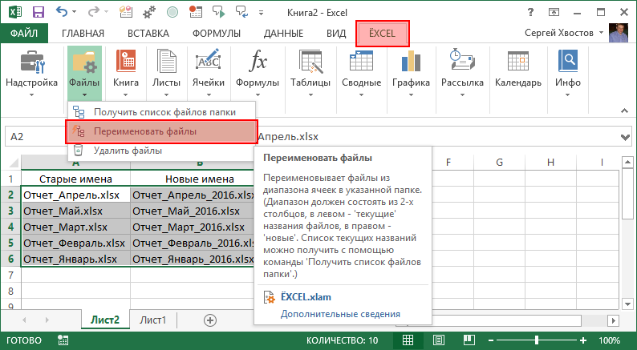This screenshot has height=350, width=637.
Task: Switch to sheet Лист1
Action: (x=152, y=320)
